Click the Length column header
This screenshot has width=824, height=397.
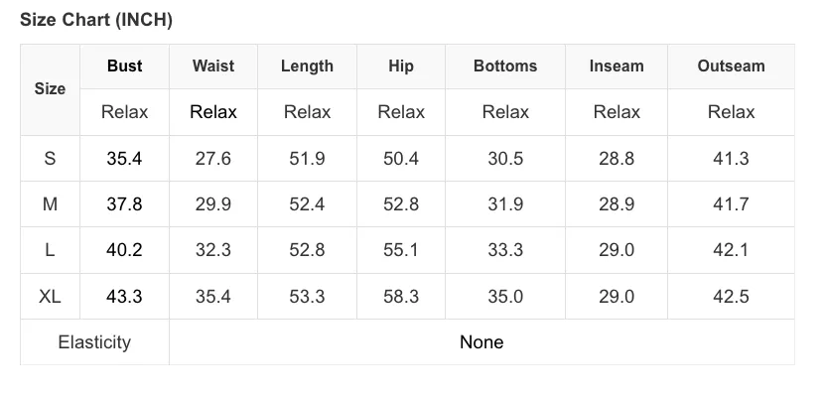click(x=307, y=66)
